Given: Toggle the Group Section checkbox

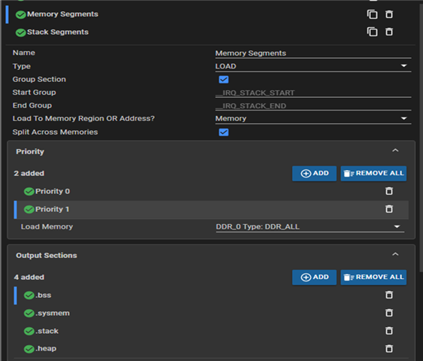Looking at the screenshot, I should tap(224, 80).
